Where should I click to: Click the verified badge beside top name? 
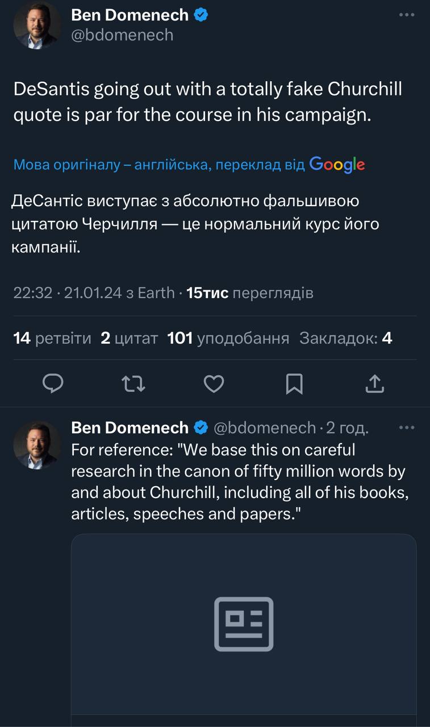coord(201,15)
